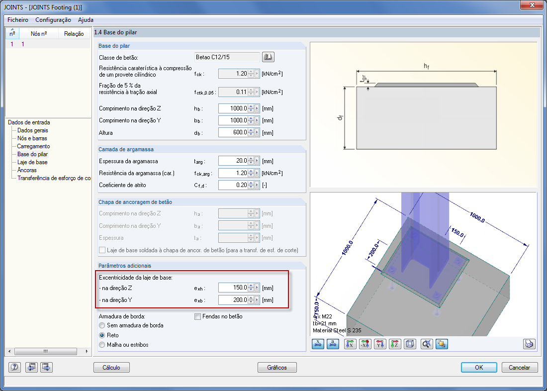The width and height of the screenshot is (547, 391).
Task: Select Dados gerais in the tree
Action: (33, 130)
